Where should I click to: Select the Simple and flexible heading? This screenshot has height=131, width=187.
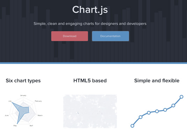(157, 81)
